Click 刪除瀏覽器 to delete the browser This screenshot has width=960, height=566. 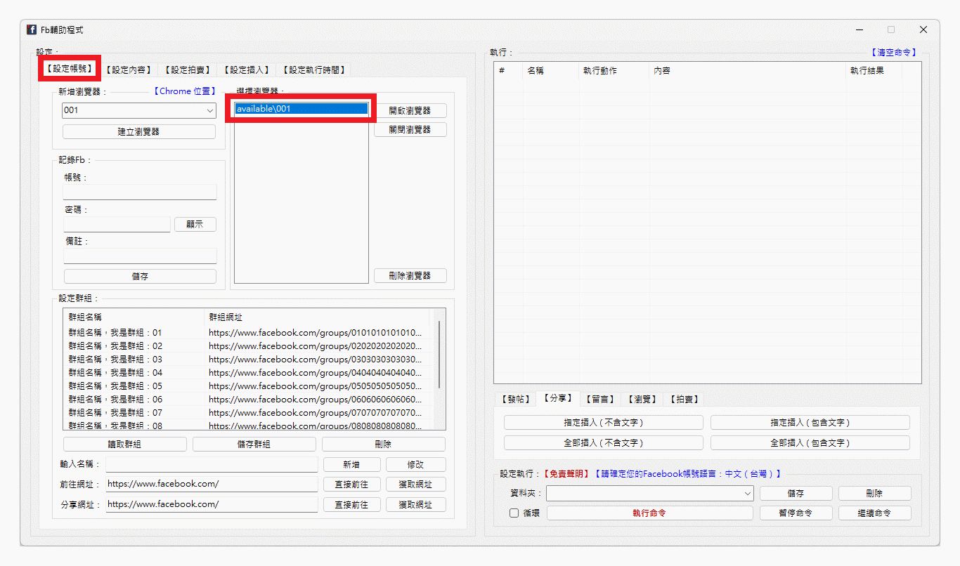410,275
